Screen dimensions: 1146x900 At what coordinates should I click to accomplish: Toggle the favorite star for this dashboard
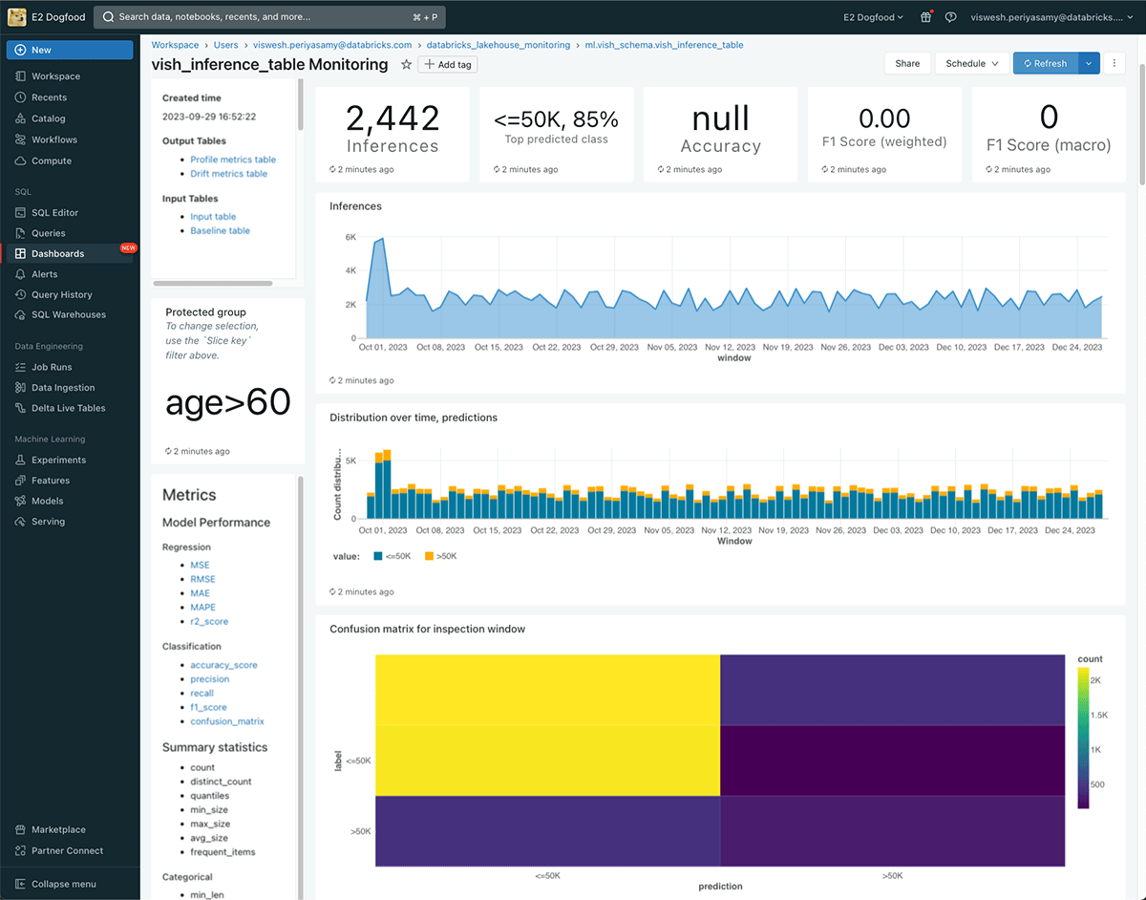point(407,64)
